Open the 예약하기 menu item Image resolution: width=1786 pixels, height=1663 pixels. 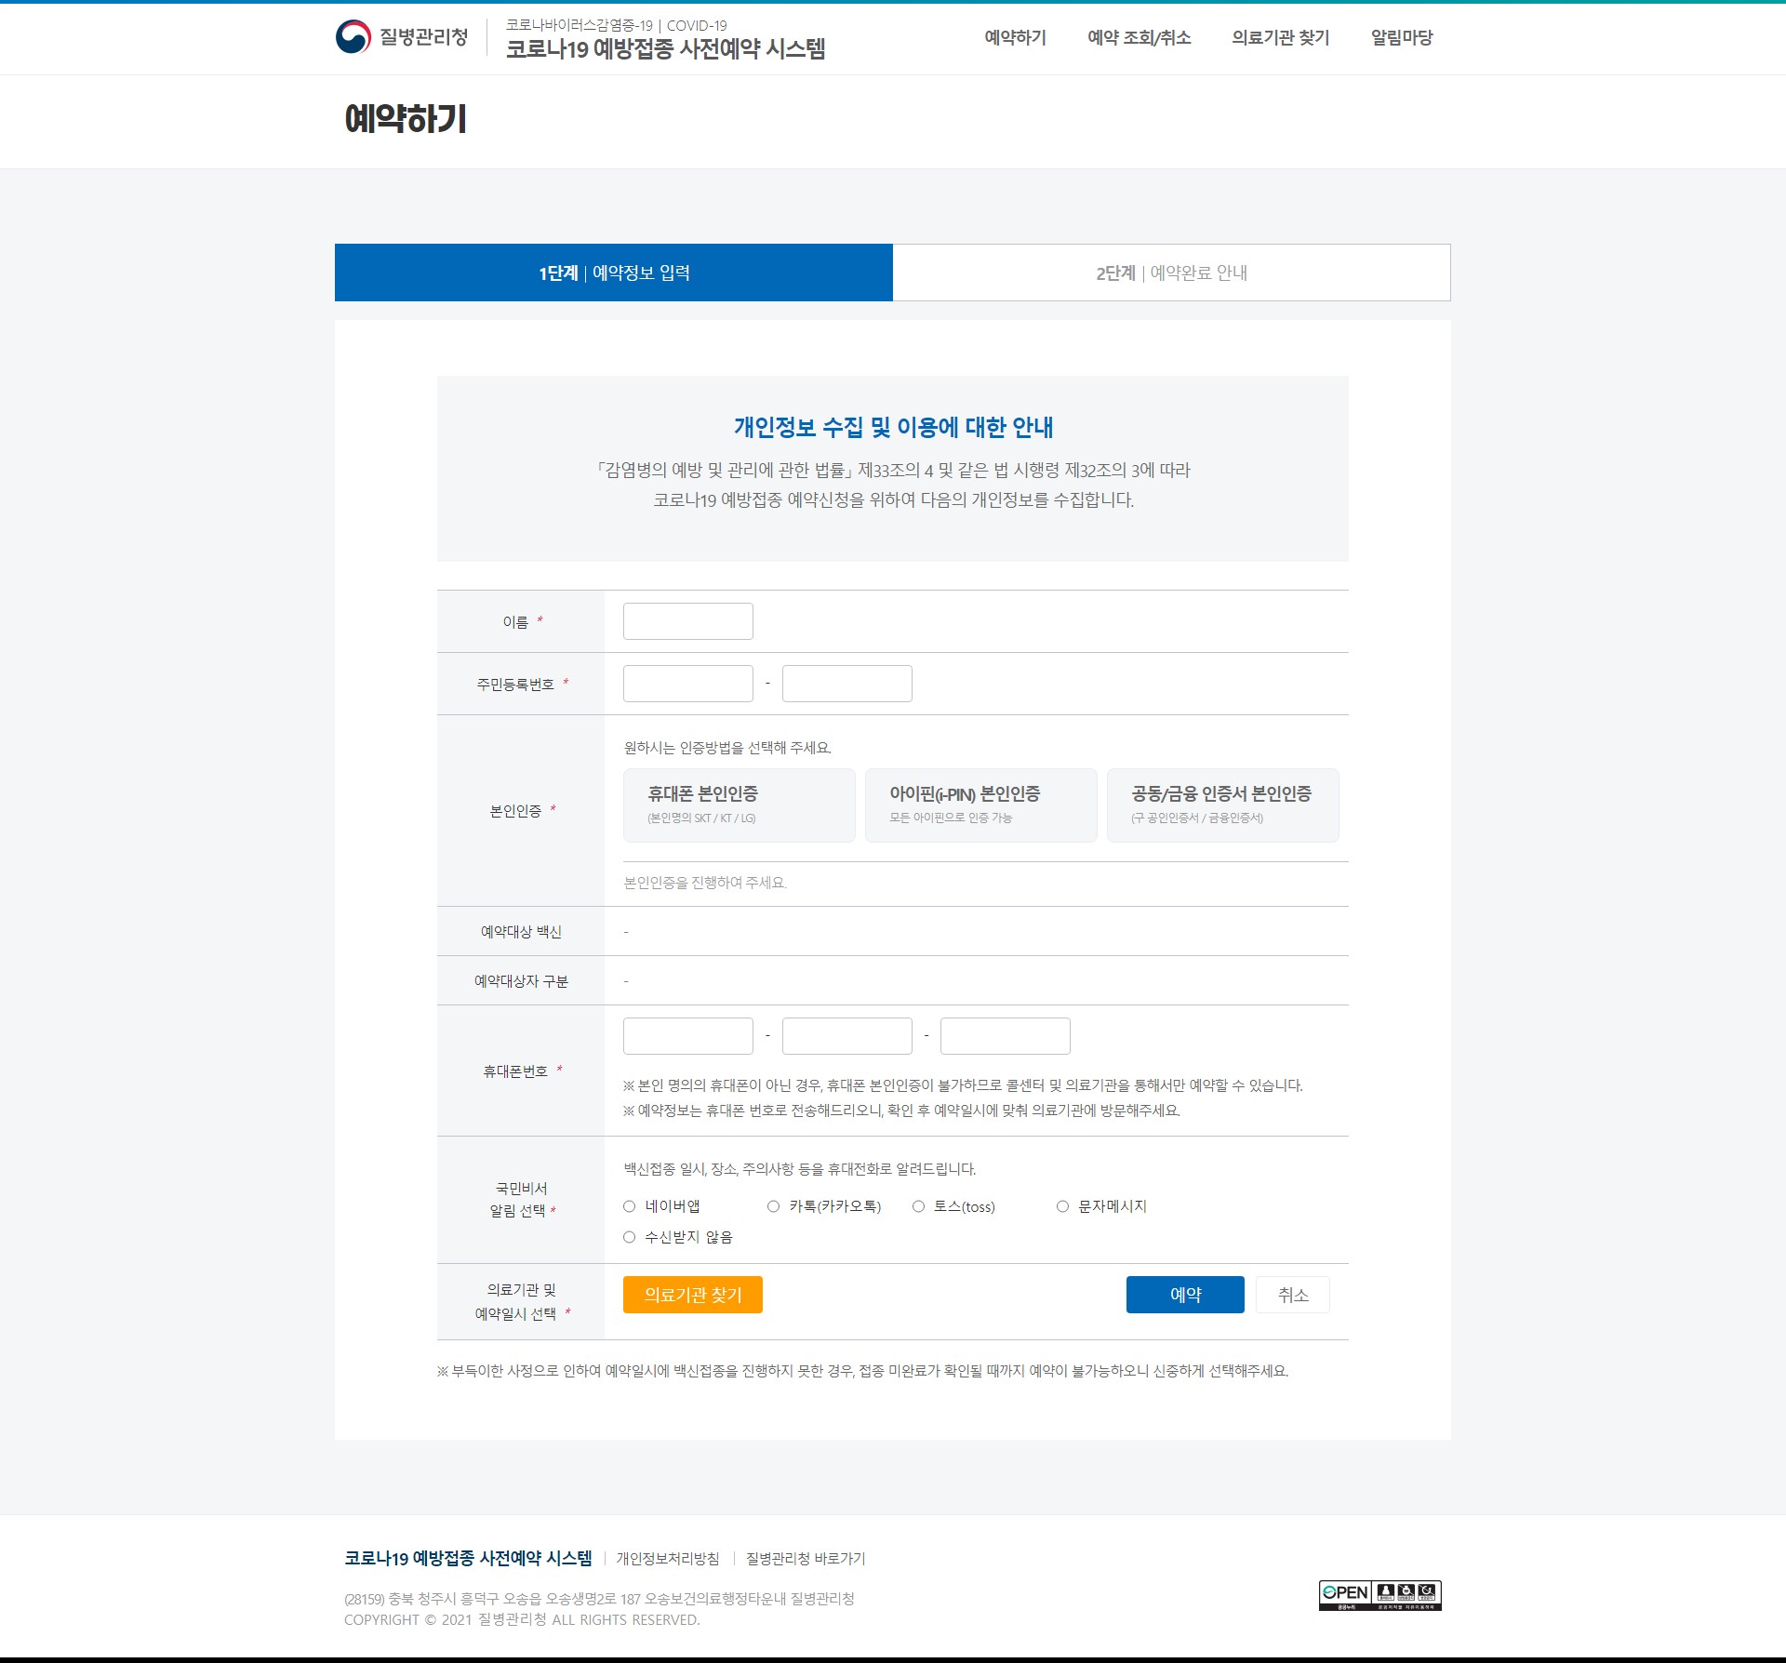point(1015,38)
